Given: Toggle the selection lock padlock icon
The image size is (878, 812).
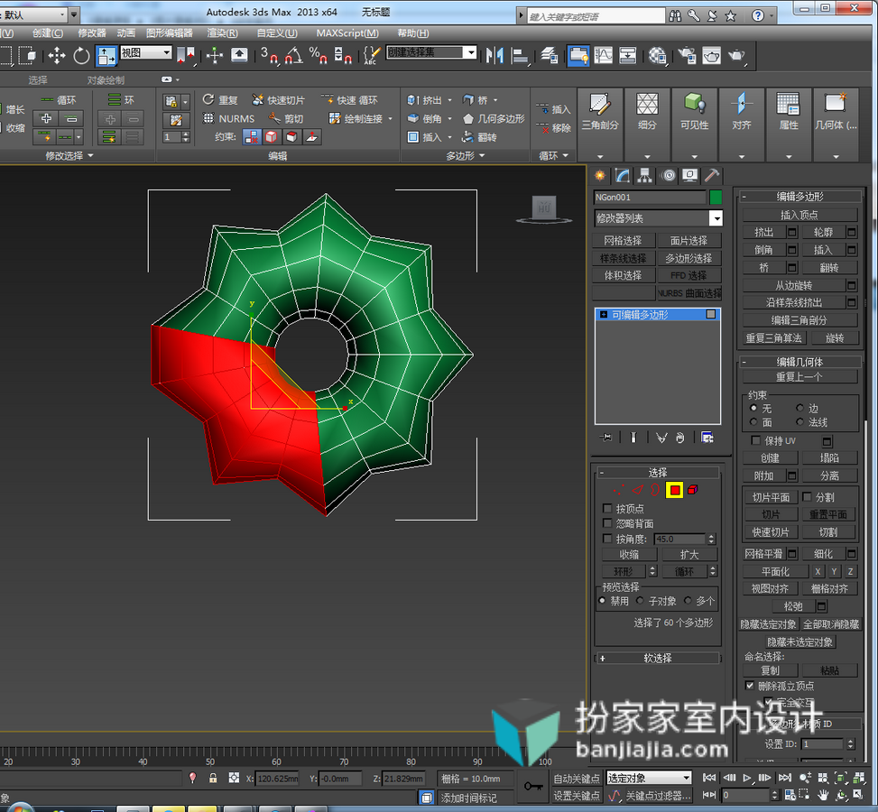Looking at the screenshot, I should pyautogui.click(x=213, y=778).
